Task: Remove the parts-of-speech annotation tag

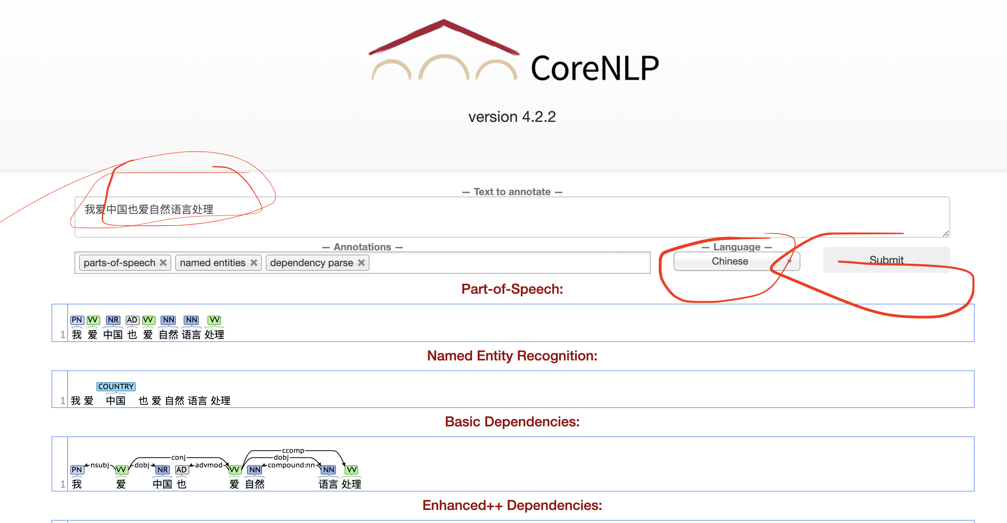Action: click(x=163, y=263)
